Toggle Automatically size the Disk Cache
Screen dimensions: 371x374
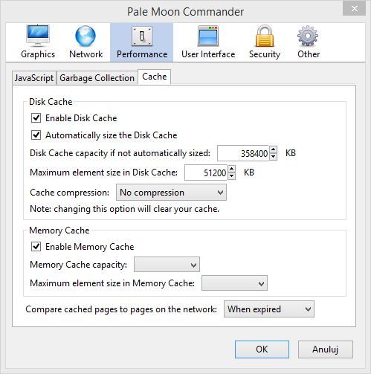[36, 135]
